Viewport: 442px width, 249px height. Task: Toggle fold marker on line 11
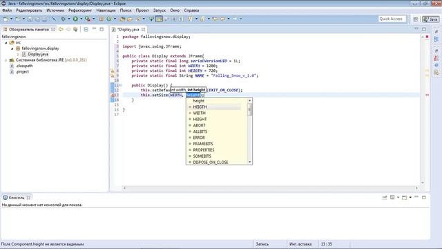[120, 85]
